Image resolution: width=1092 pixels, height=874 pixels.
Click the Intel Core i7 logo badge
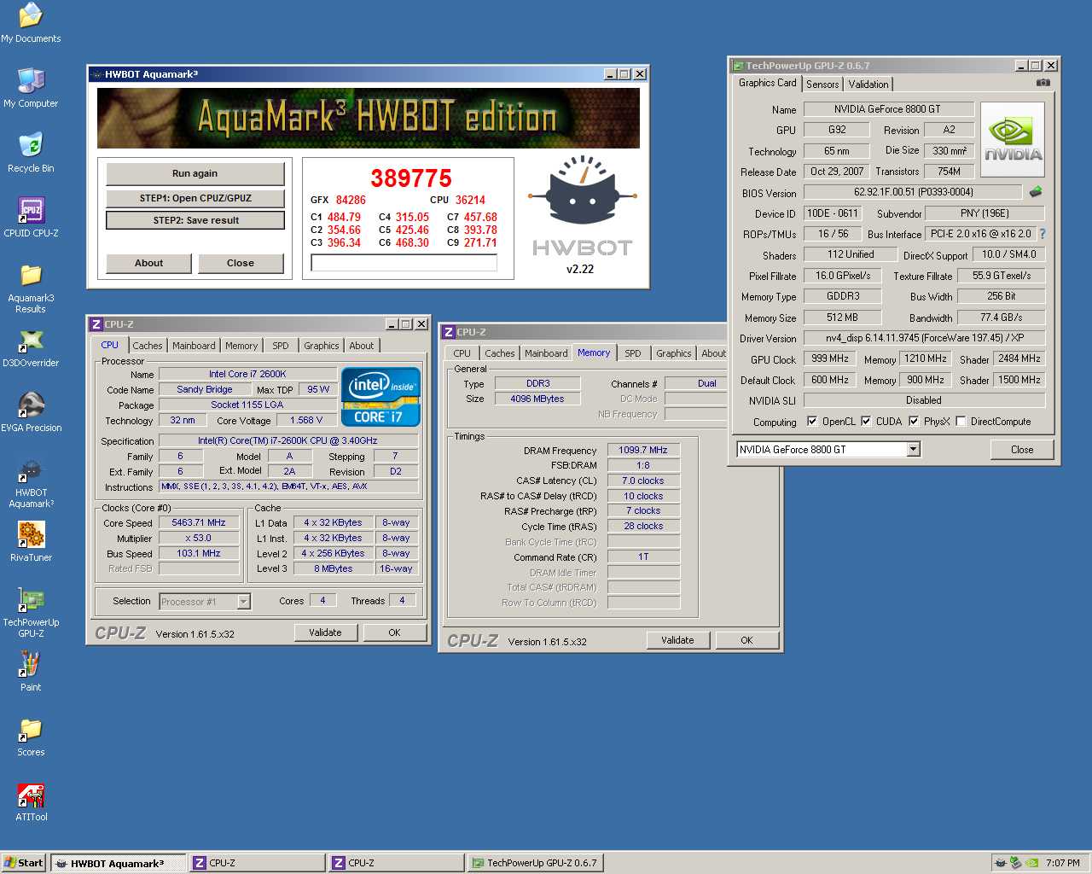(x=380, y=397)
